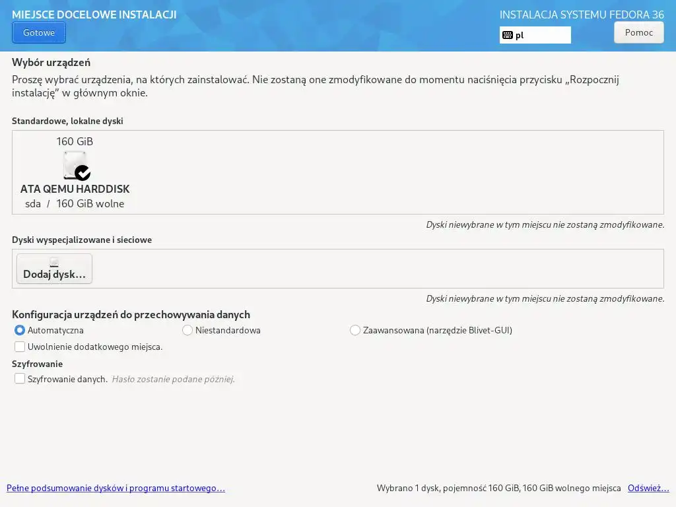Viewport: 676px width, 507px height.
Task: Click the 160 GiB capacity label above disk
Action: [x=75, y=141]
